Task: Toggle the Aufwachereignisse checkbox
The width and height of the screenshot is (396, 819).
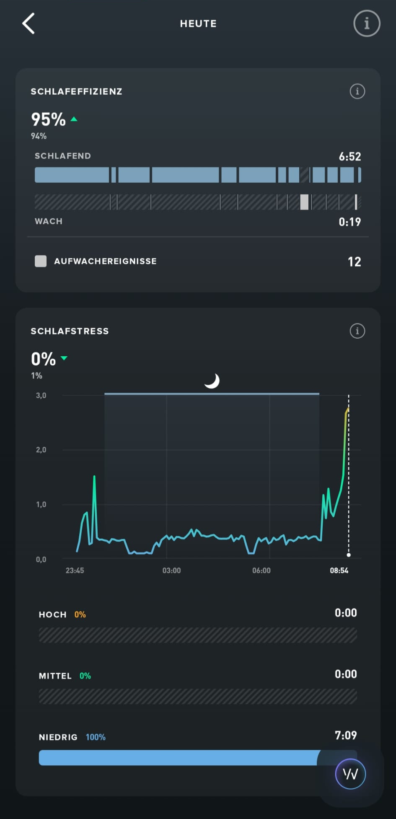Action: tap(41, 261)
